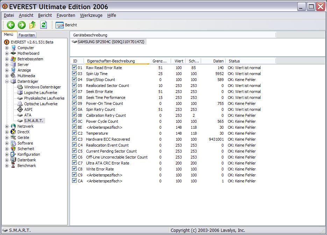Image resolution: width=327 pixels, height=235 pixels.
Task: Click the Sicherheit shield icon
Action: (x=13, y=149)
